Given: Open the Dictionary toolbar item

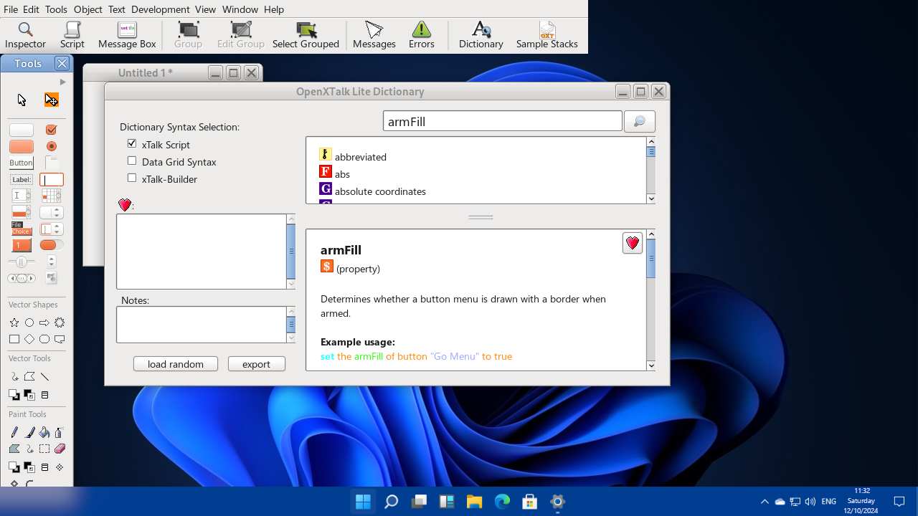Looking at the screenshot, I should (x=481, y=35).
